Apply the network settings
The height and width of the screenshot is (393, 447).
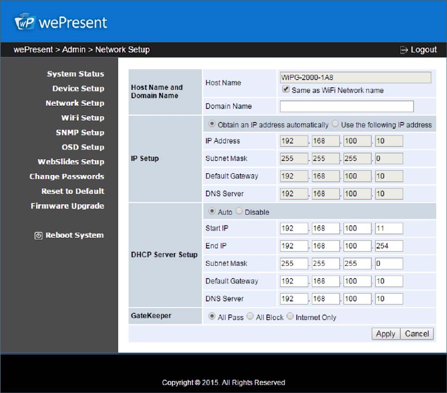386,334
